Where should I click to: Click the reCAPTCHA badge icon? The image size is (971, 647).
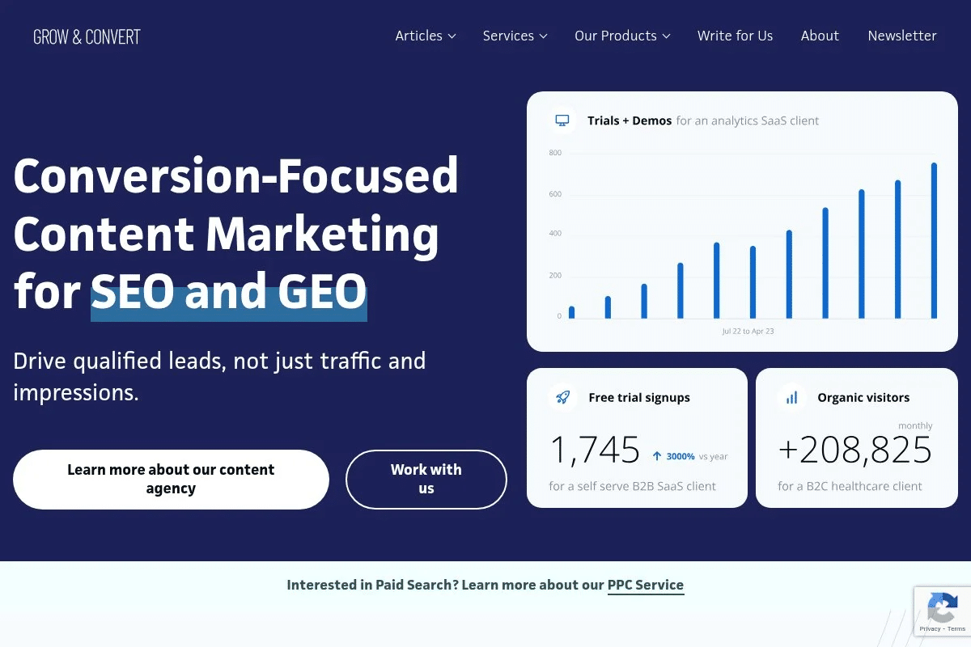[943, 608]
